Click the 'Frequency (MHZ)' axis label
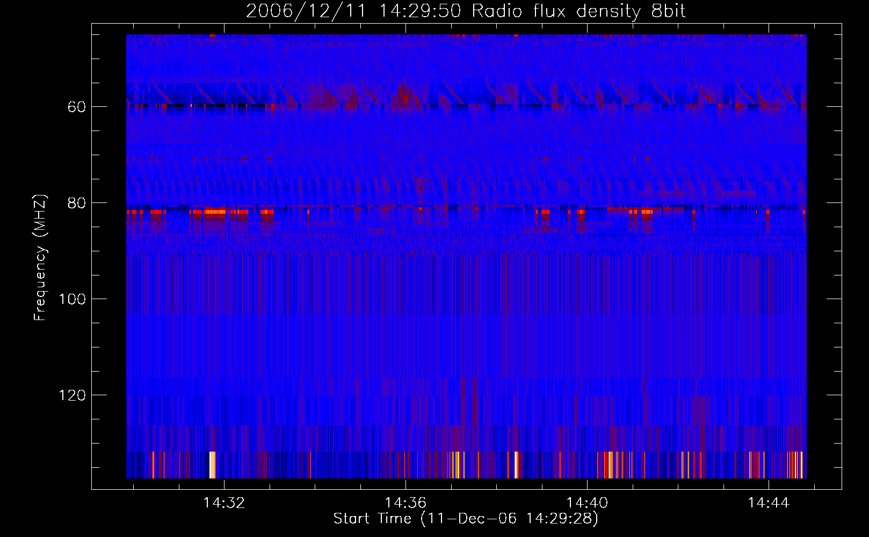The height and width of the screenshot is (537, 869). pyautogui.click(x=40, y=257)
